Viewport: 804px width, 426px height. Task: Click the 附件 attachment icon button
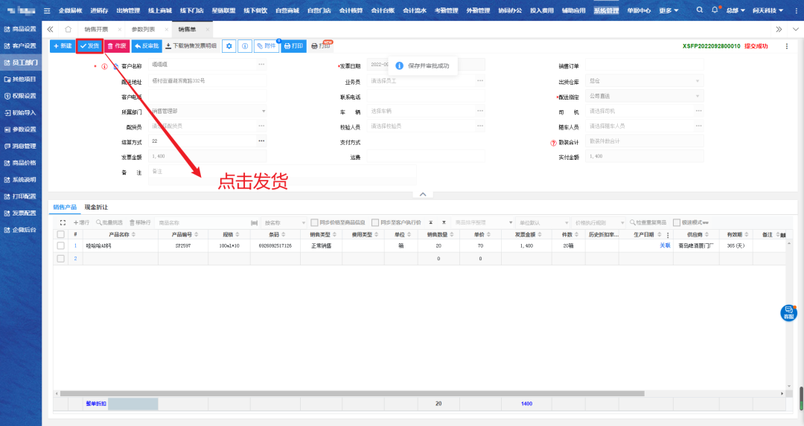coord(266,46)
